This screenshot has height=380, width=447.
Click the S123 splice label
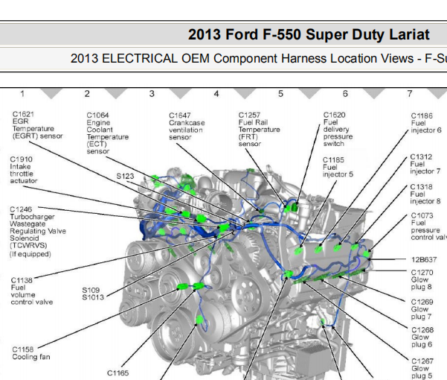[125, 176]
